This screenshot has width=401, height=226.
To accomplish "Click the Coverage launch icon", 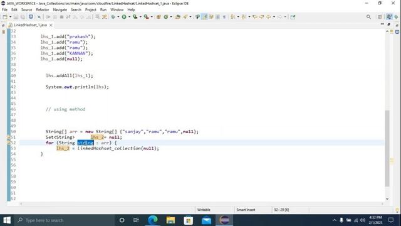I will (135, 17).
